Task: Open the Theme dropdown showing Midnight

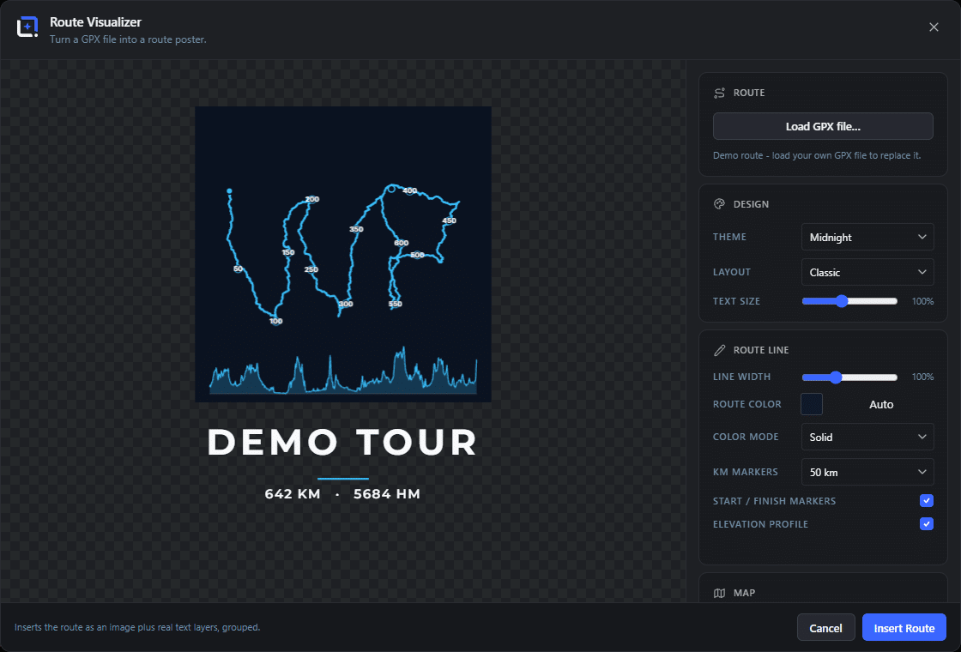Action: (x=867, y=237)
